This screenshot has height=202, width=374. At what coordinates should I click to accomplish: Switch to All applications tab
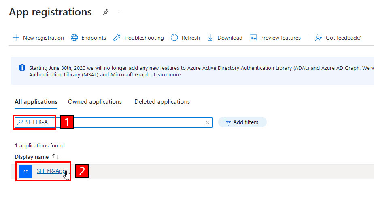pyautogui.click(x=36, y=102)
